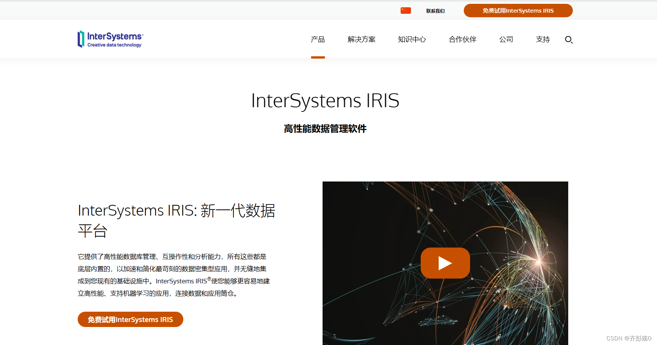Click the bottom 免费试用InterSystems IRIS button
657x345 pixels.
[130, 319]
